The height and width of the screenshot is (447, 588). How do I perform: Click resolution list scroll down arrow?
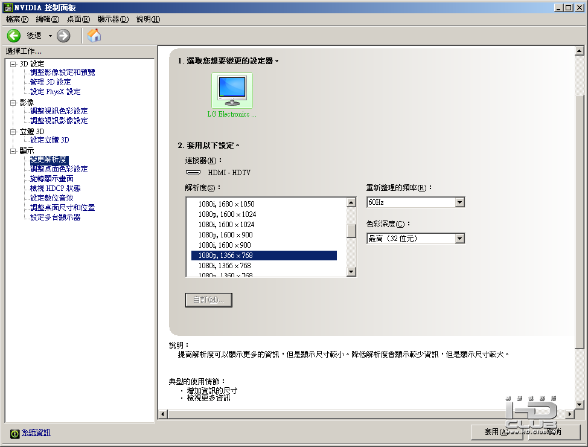351,271
